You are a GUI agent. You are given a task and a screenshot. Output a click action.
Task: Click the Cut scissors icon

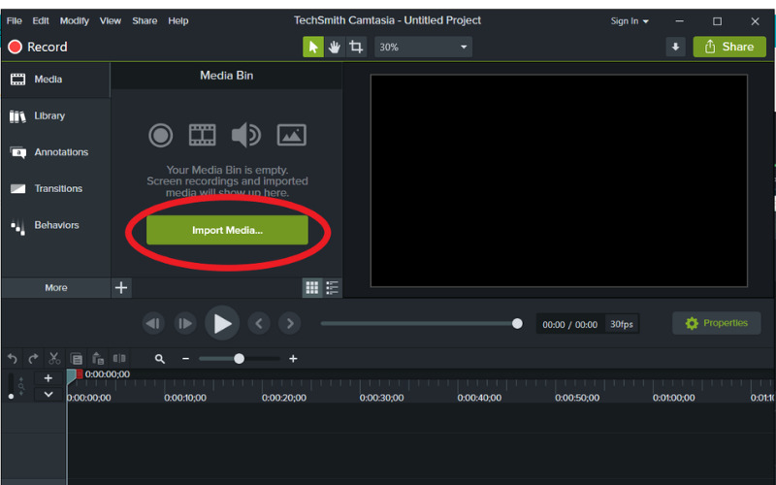54,358
